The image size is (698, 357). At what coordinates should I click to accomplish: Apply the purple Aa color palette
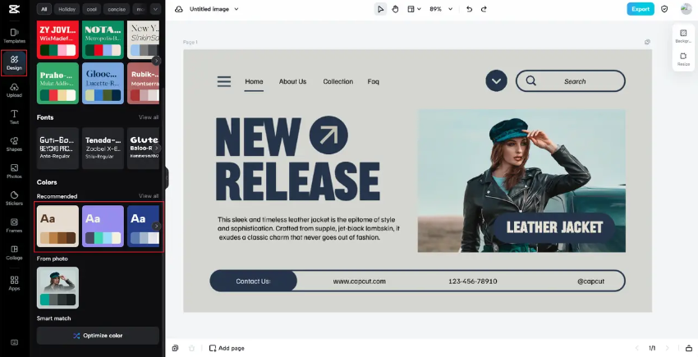point(103,227)
